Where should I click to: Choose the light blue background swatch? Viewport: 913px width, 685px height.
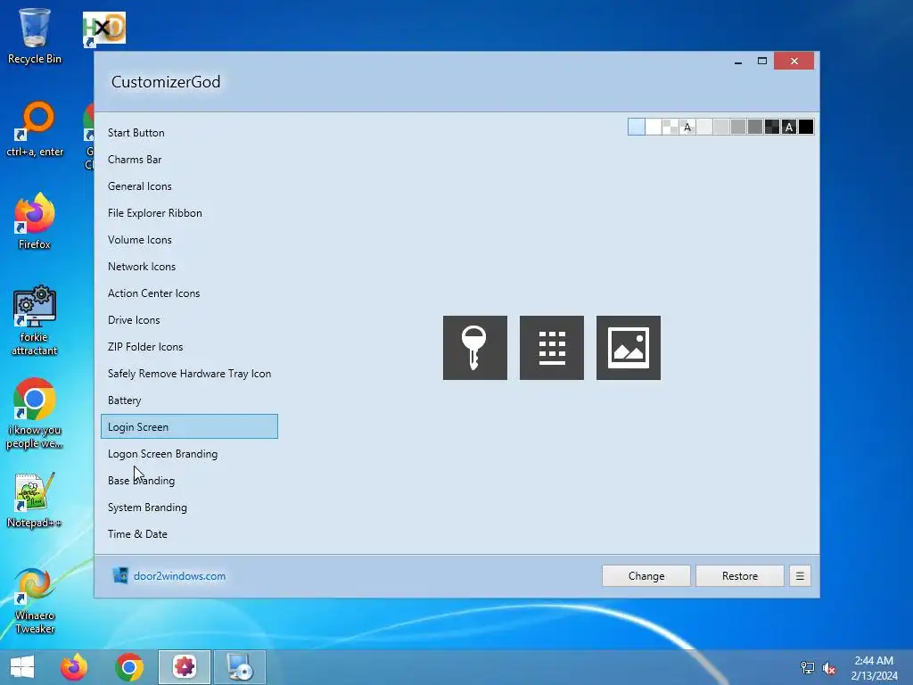pyautogui.click(x=637, y=127)
